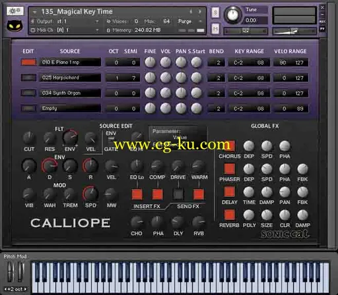The height and width of the screenshot is (295, 338).
Task: Expand the instrument header triangle
Action: 34,12
